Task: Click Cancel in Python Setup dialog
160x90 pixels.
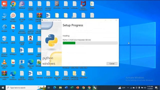Action: click(x=112, y=63)
